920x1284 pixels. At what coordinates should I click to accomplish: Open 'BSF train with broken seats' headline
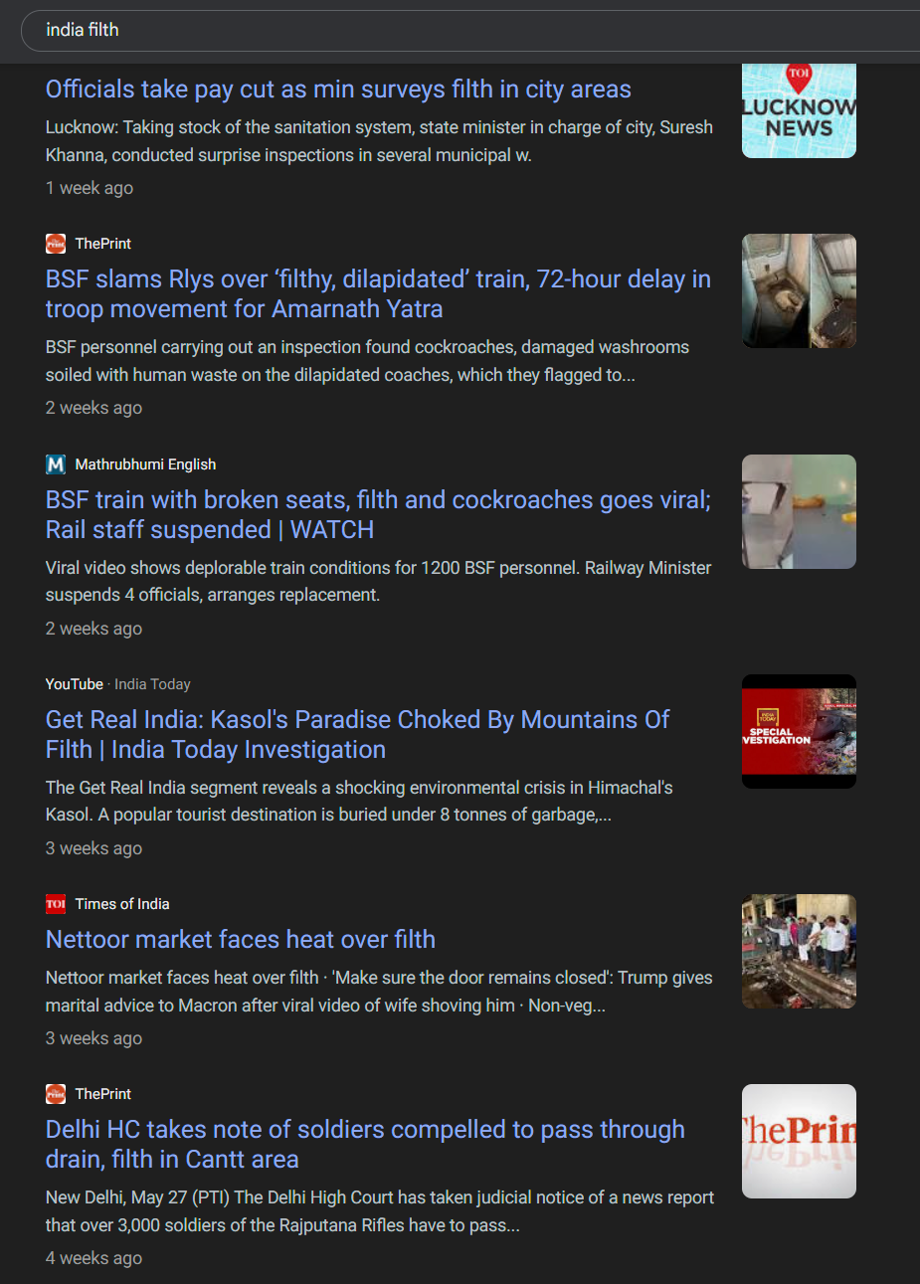378,515
